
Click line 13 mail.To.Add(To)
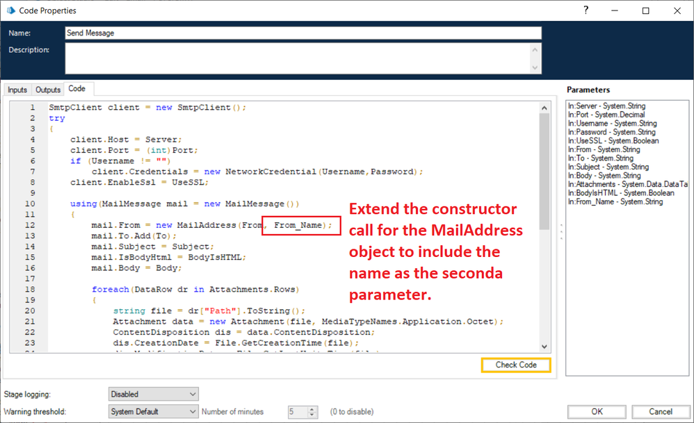click(134, 235)
